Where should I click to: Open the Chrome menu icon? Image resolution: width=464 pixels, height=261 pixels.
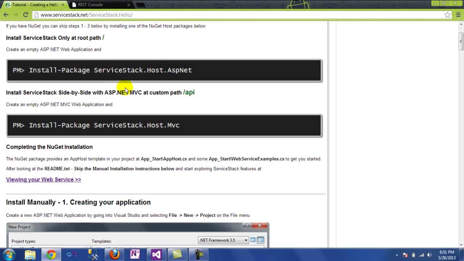(458, 15)
